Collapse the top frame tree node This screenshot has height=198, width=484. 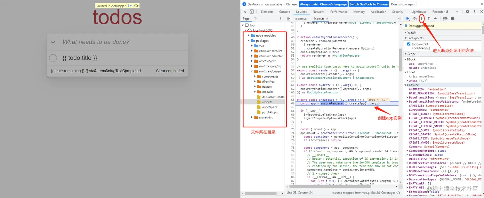(x=243, y=25)
